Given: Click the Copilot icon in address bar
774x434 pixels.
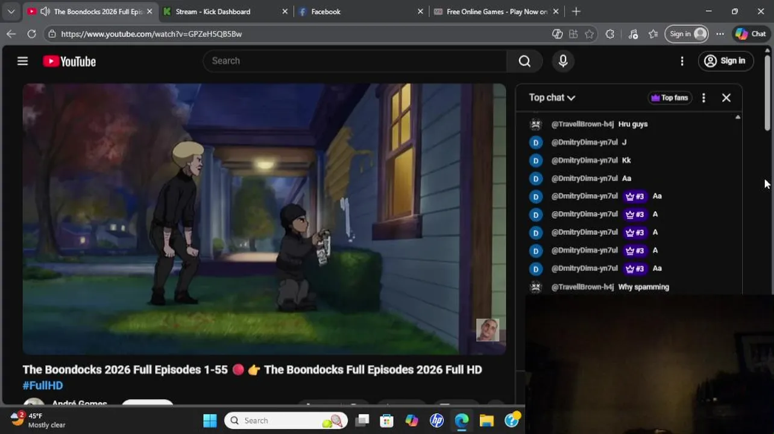Looking at the screenshot, I should pyautogui.click(x=558, y=34).
